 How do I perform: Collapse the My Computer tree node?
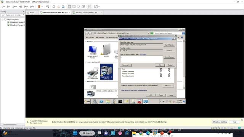tap(3, 19)
